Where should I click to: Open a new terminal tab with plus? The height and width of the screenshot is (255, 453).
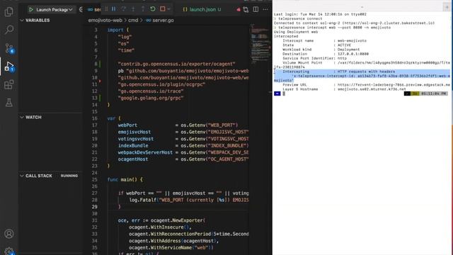click(x=447, y=7)
